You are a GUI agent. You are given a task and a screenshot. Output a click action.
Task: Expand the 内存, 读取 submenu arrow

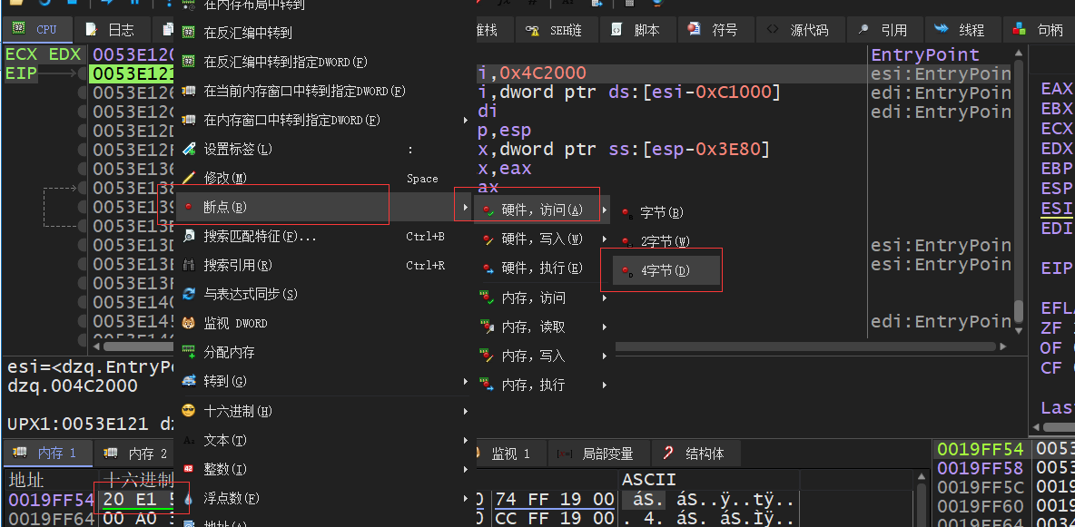tap(604, 327)
